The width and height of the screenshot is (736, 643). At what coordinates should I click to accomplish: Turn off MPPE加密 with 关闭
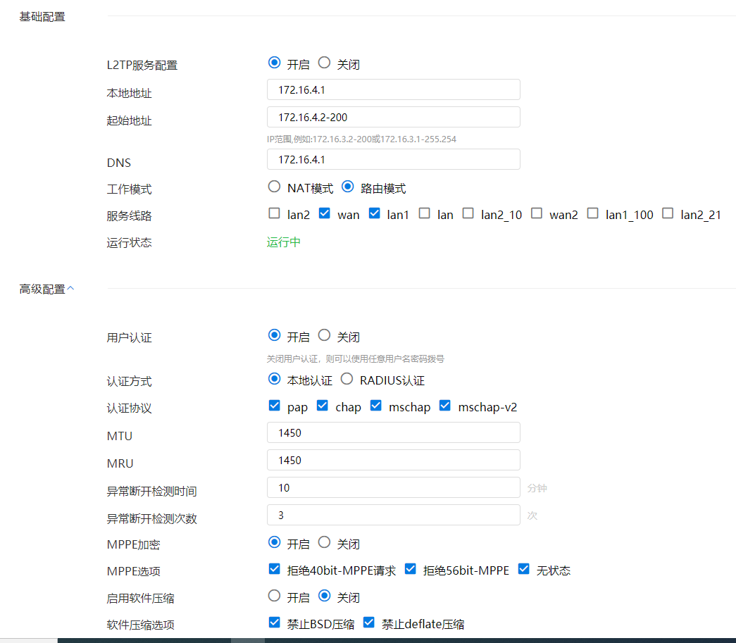[x=324, y=542]
